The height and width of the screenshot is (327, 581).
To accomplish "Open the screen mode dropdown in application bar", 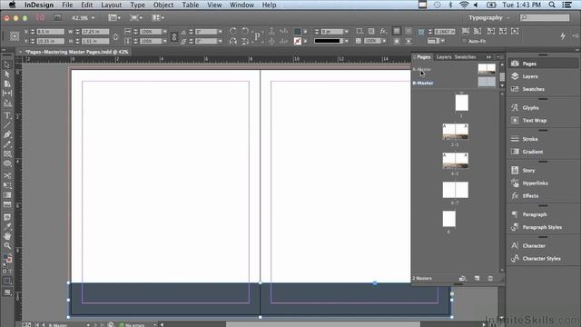I will click(136, 18).
